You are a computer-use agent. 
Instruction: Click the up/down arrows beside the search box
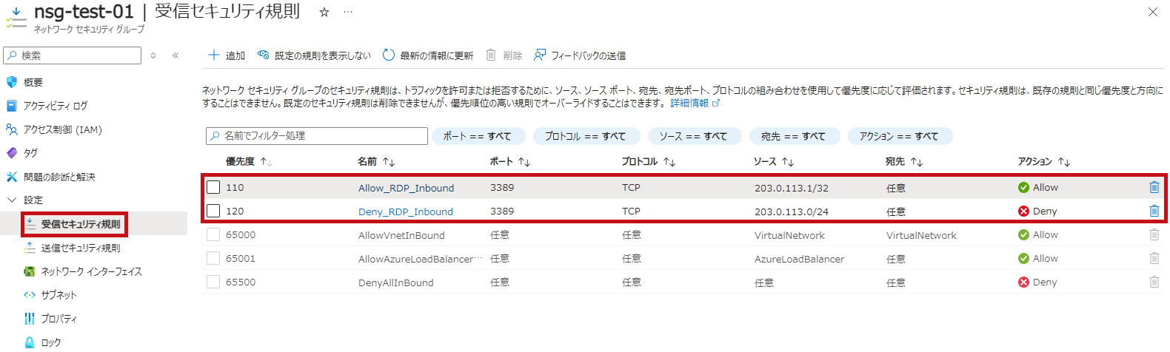pyautogui.click(x=153, y=55)
